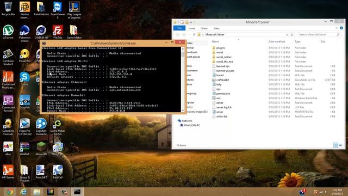
Task: Launch Skype desktop shortcut
Action: 24,78
